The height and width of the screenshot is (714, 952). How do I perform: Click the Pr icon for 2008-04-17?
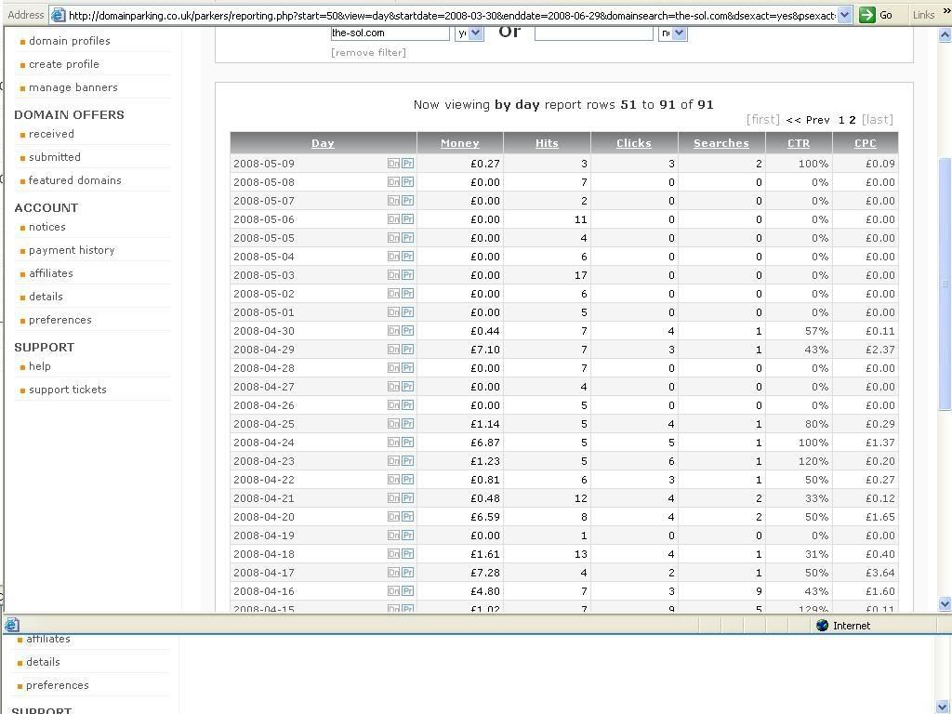407,573
